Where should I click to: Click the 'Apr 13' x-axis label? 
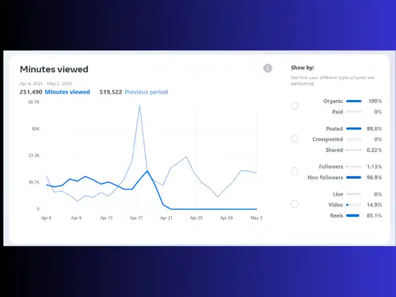(106, 218)
